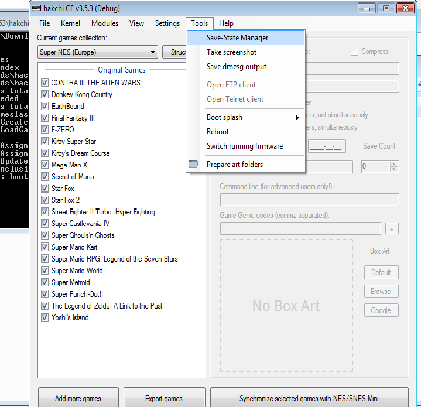Choose Take screenshot menu item
This screenshot has height=407, width=421.
[x=246, y=52]
